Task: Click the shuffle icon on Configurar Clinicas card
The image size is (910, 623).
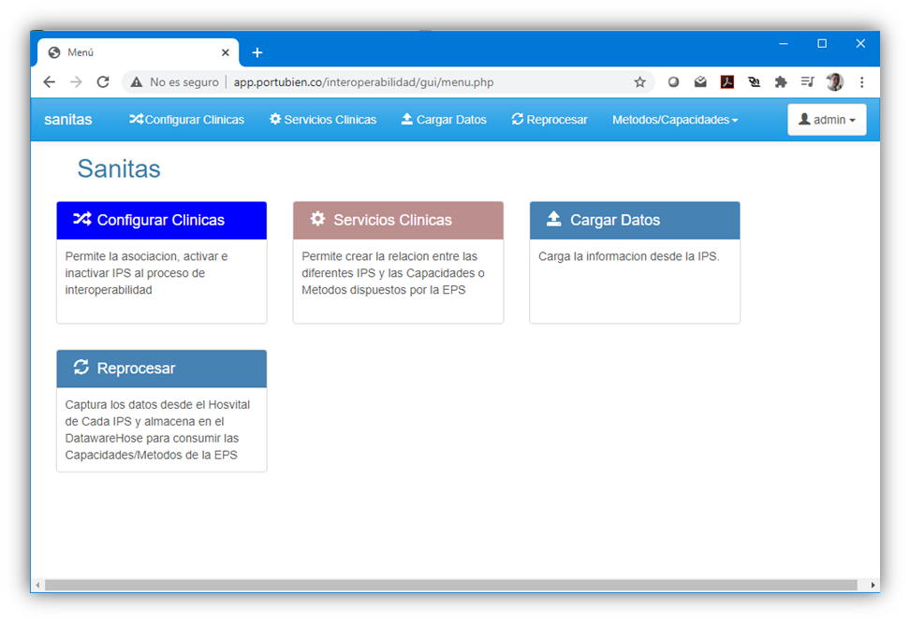Action: 81,220
